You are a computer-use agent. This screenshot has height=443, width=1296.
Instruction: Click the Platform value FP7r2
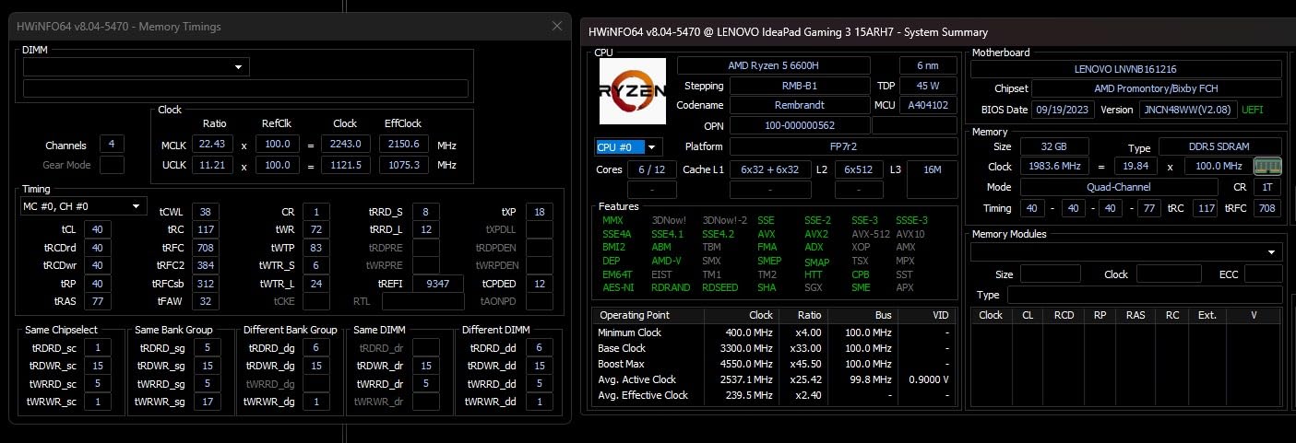(x=843, y=146)
